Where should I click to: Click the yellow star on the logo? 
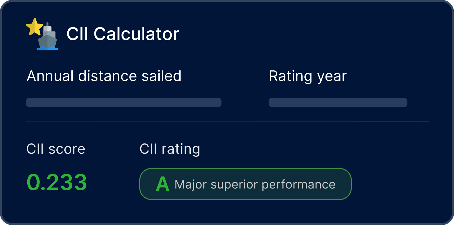click(35, 27)
